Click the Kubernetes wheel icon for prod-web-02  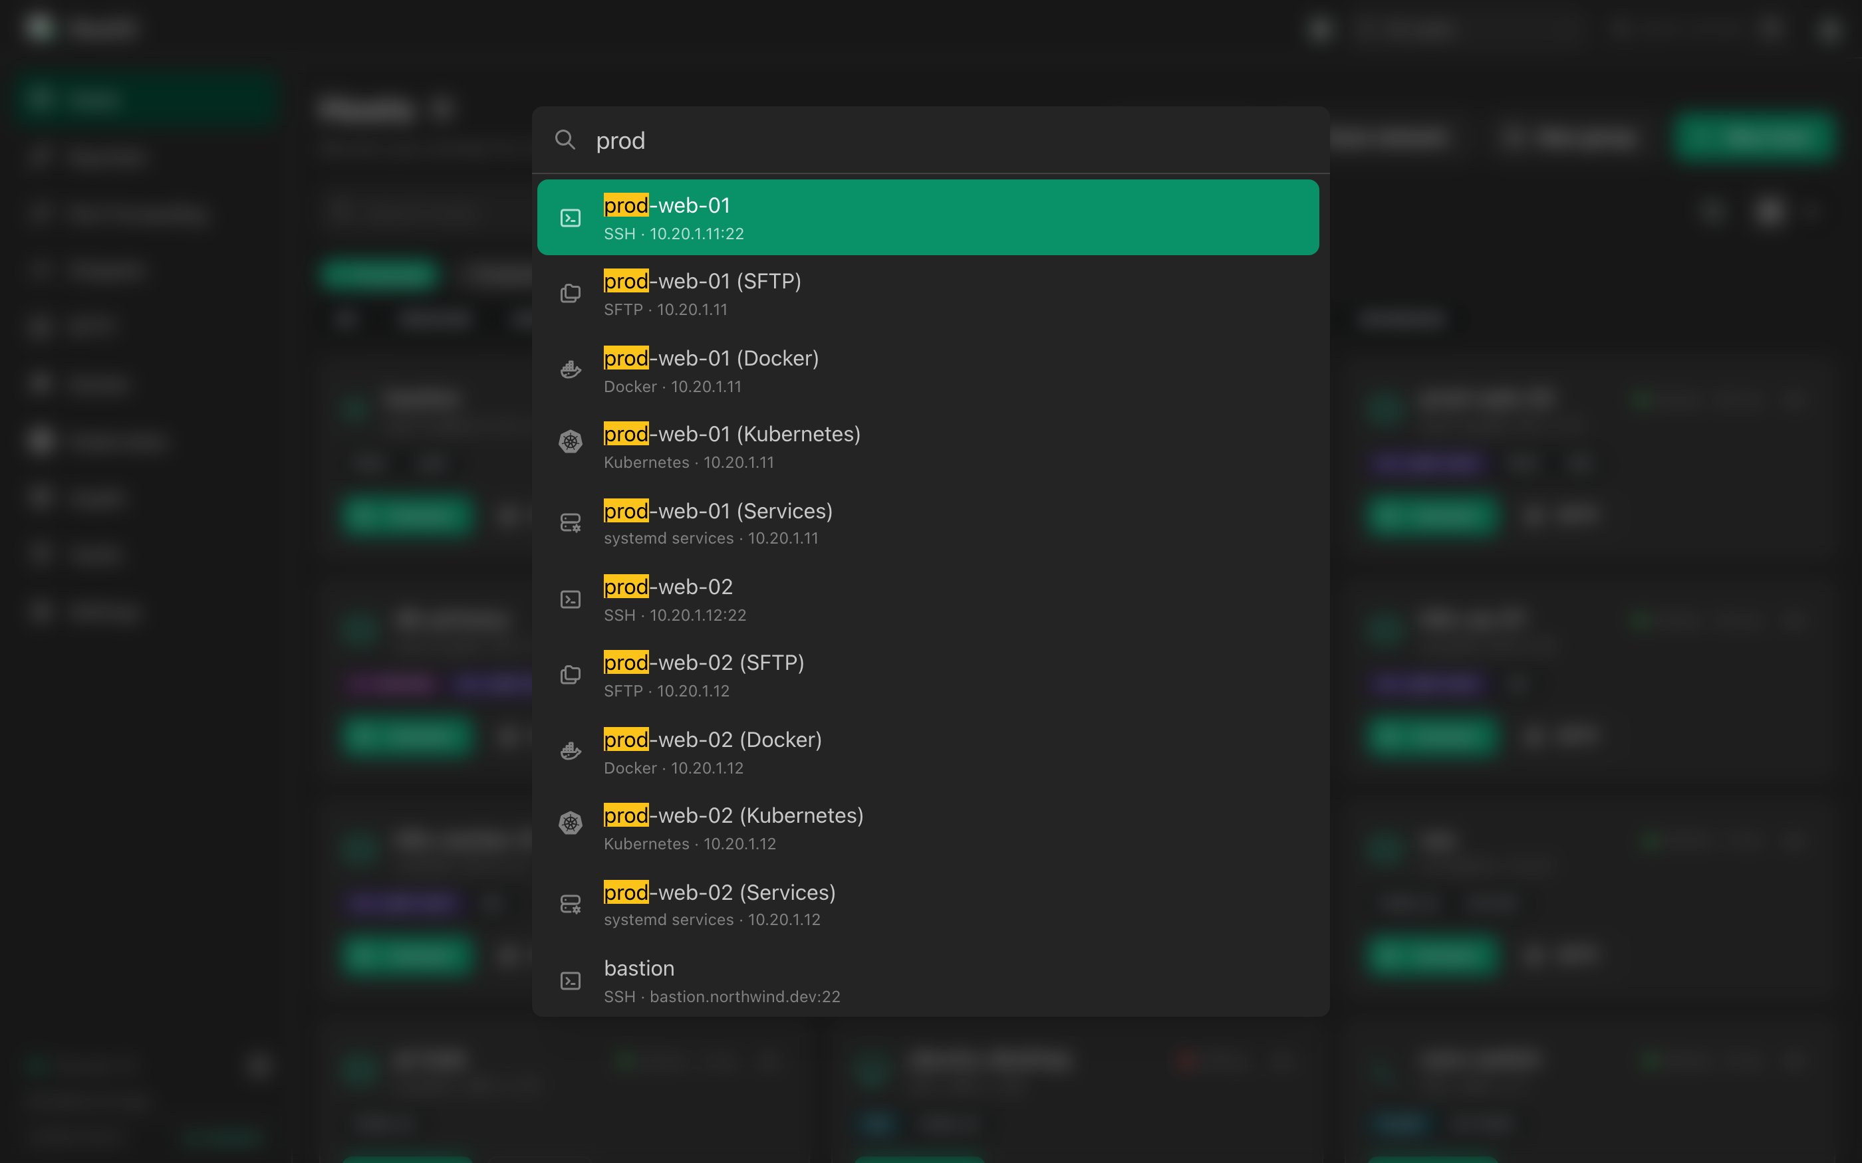click(x=570, y=823)
